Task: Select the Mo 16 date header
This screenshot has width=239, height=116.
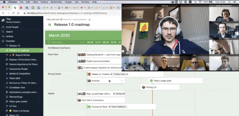Action: pyautogui.click(x=90, y=42)
